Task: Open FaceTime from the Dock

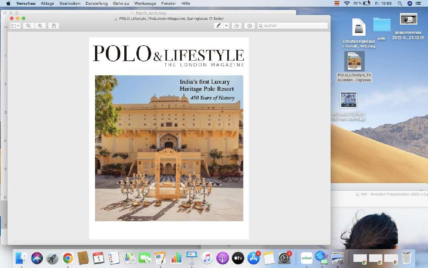Action: 145,258
